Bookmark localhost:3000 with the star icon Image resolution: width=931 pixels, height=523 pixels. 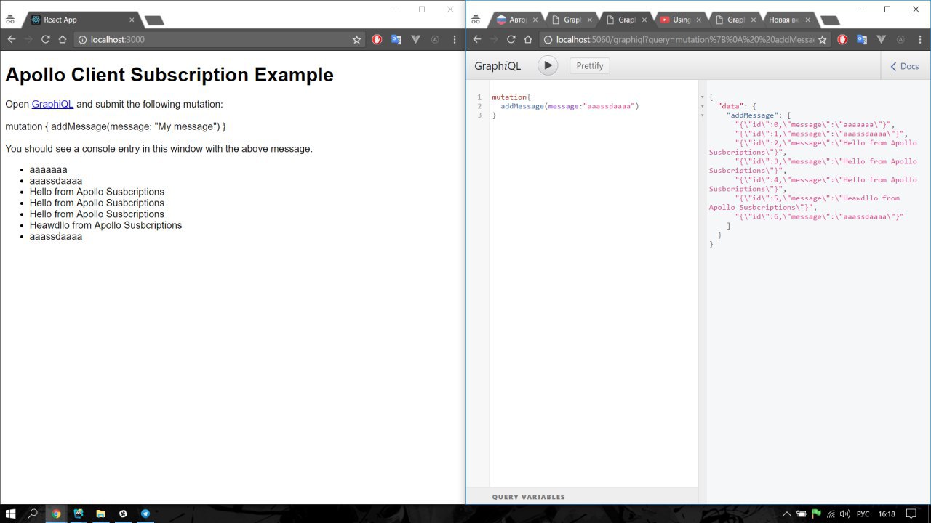click(x=356, y=40)
